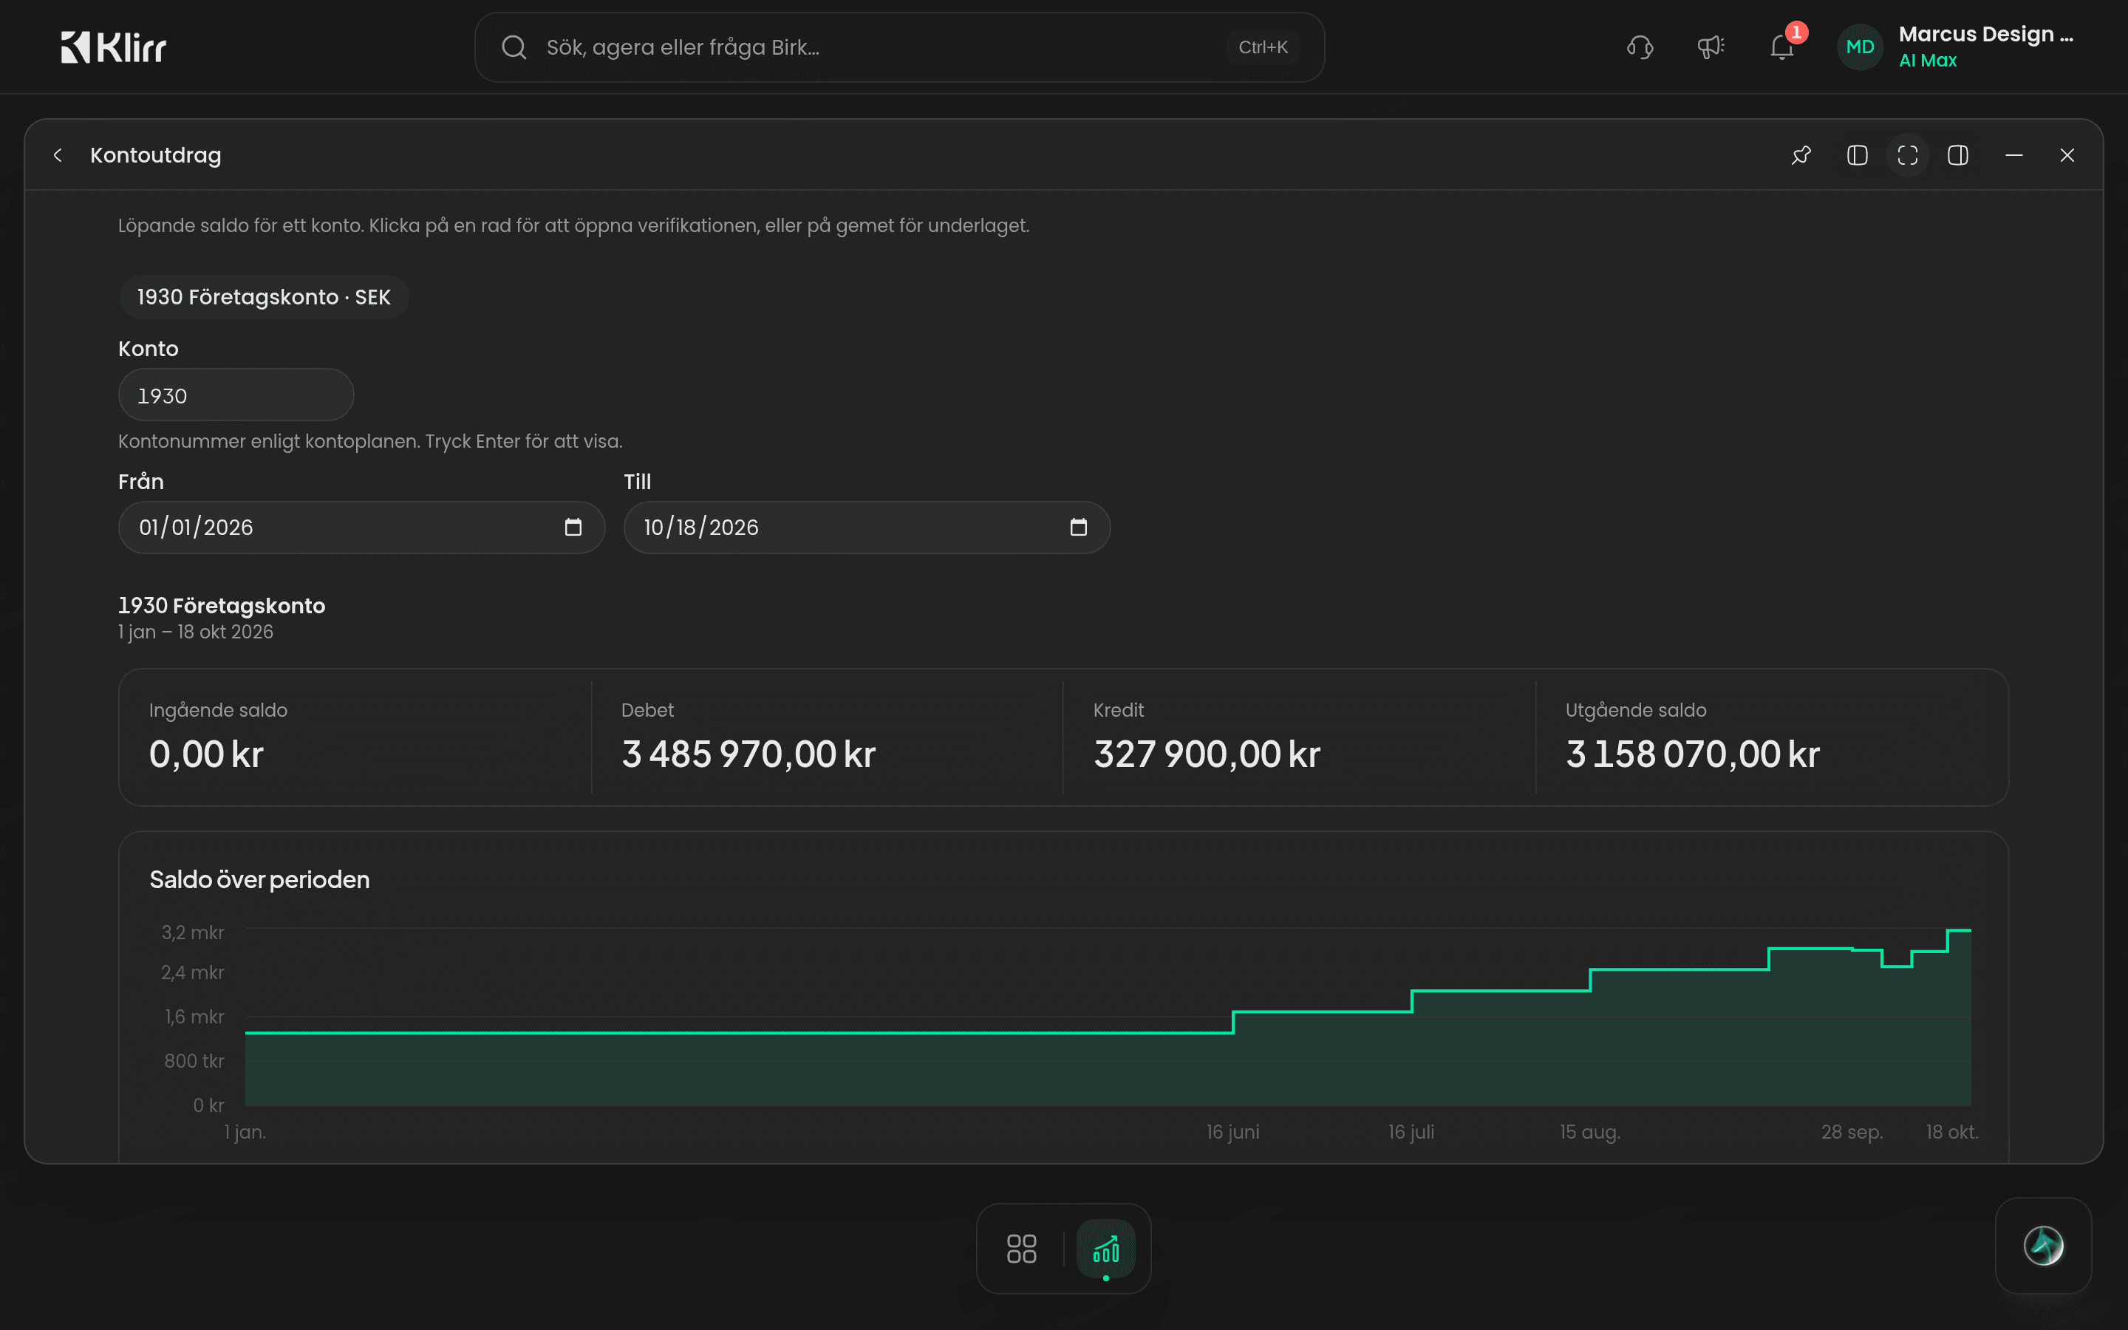Image resolution: width=2128 pixels, height=1330 pixels.
Task: Minimize the Kontoutdrag panel
Action: point(2013,156)
